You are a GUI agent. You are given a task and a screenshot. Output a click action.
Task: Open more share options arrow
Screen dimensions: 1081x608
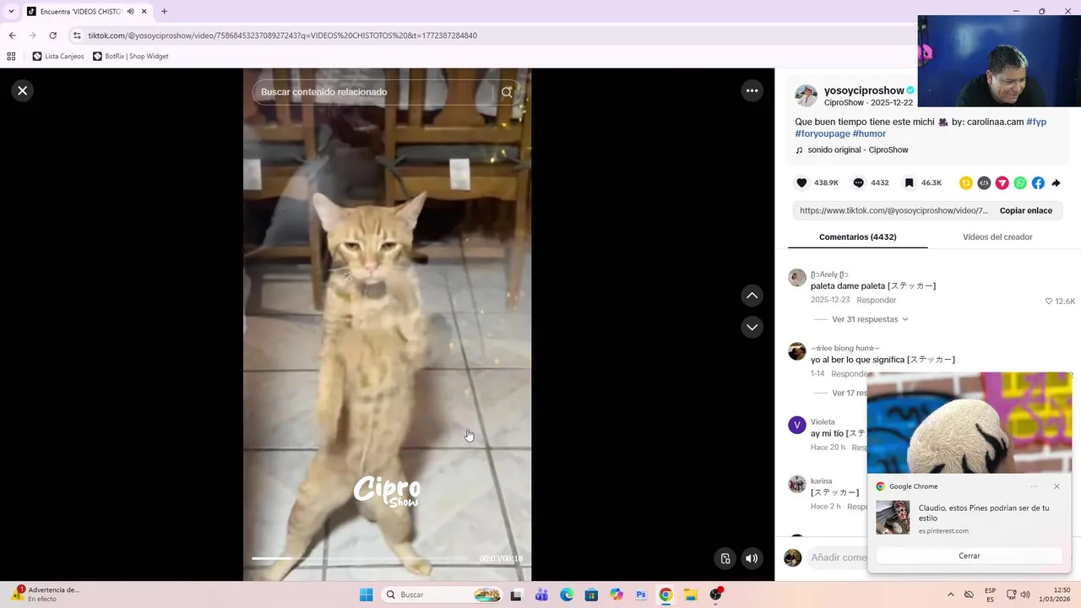coord(1056,182)
